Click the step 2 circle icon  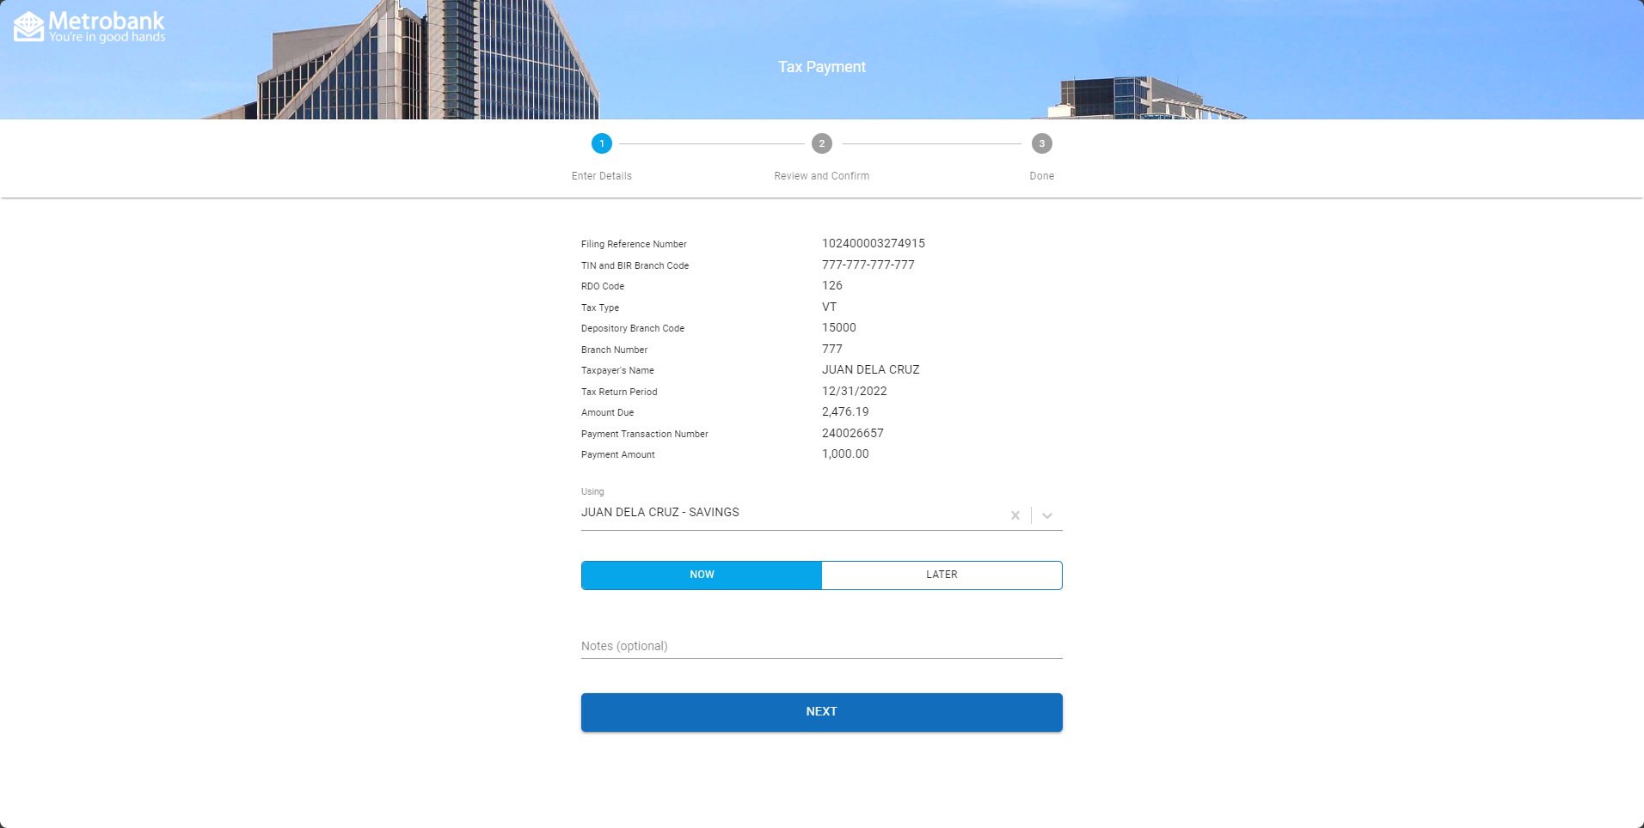point(822,143)
